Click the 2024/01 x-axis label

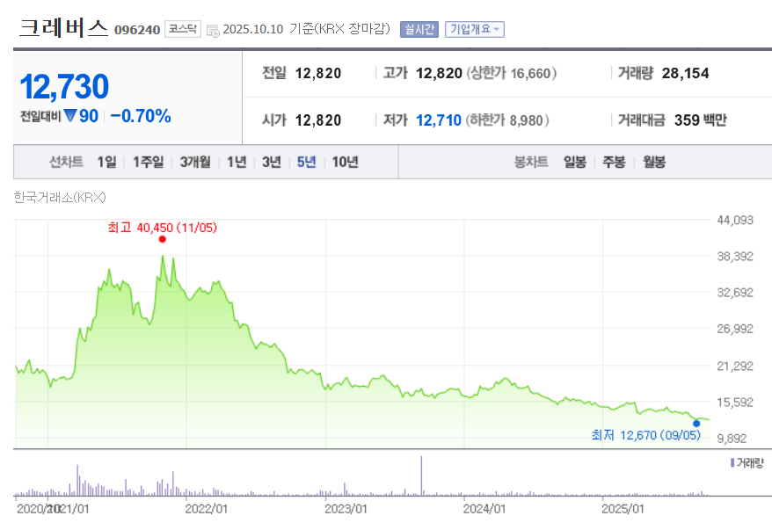click(x=484, y=509)
